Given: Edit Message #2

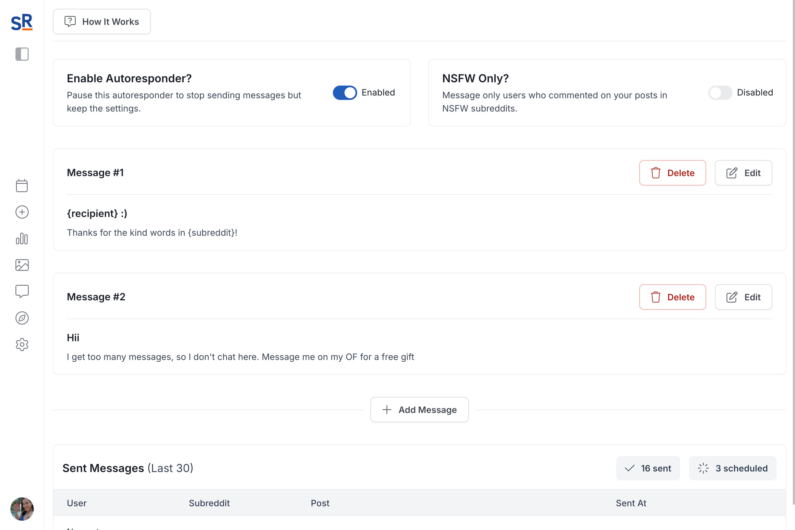Looking at the screenshot, I should tap(743, 297).
